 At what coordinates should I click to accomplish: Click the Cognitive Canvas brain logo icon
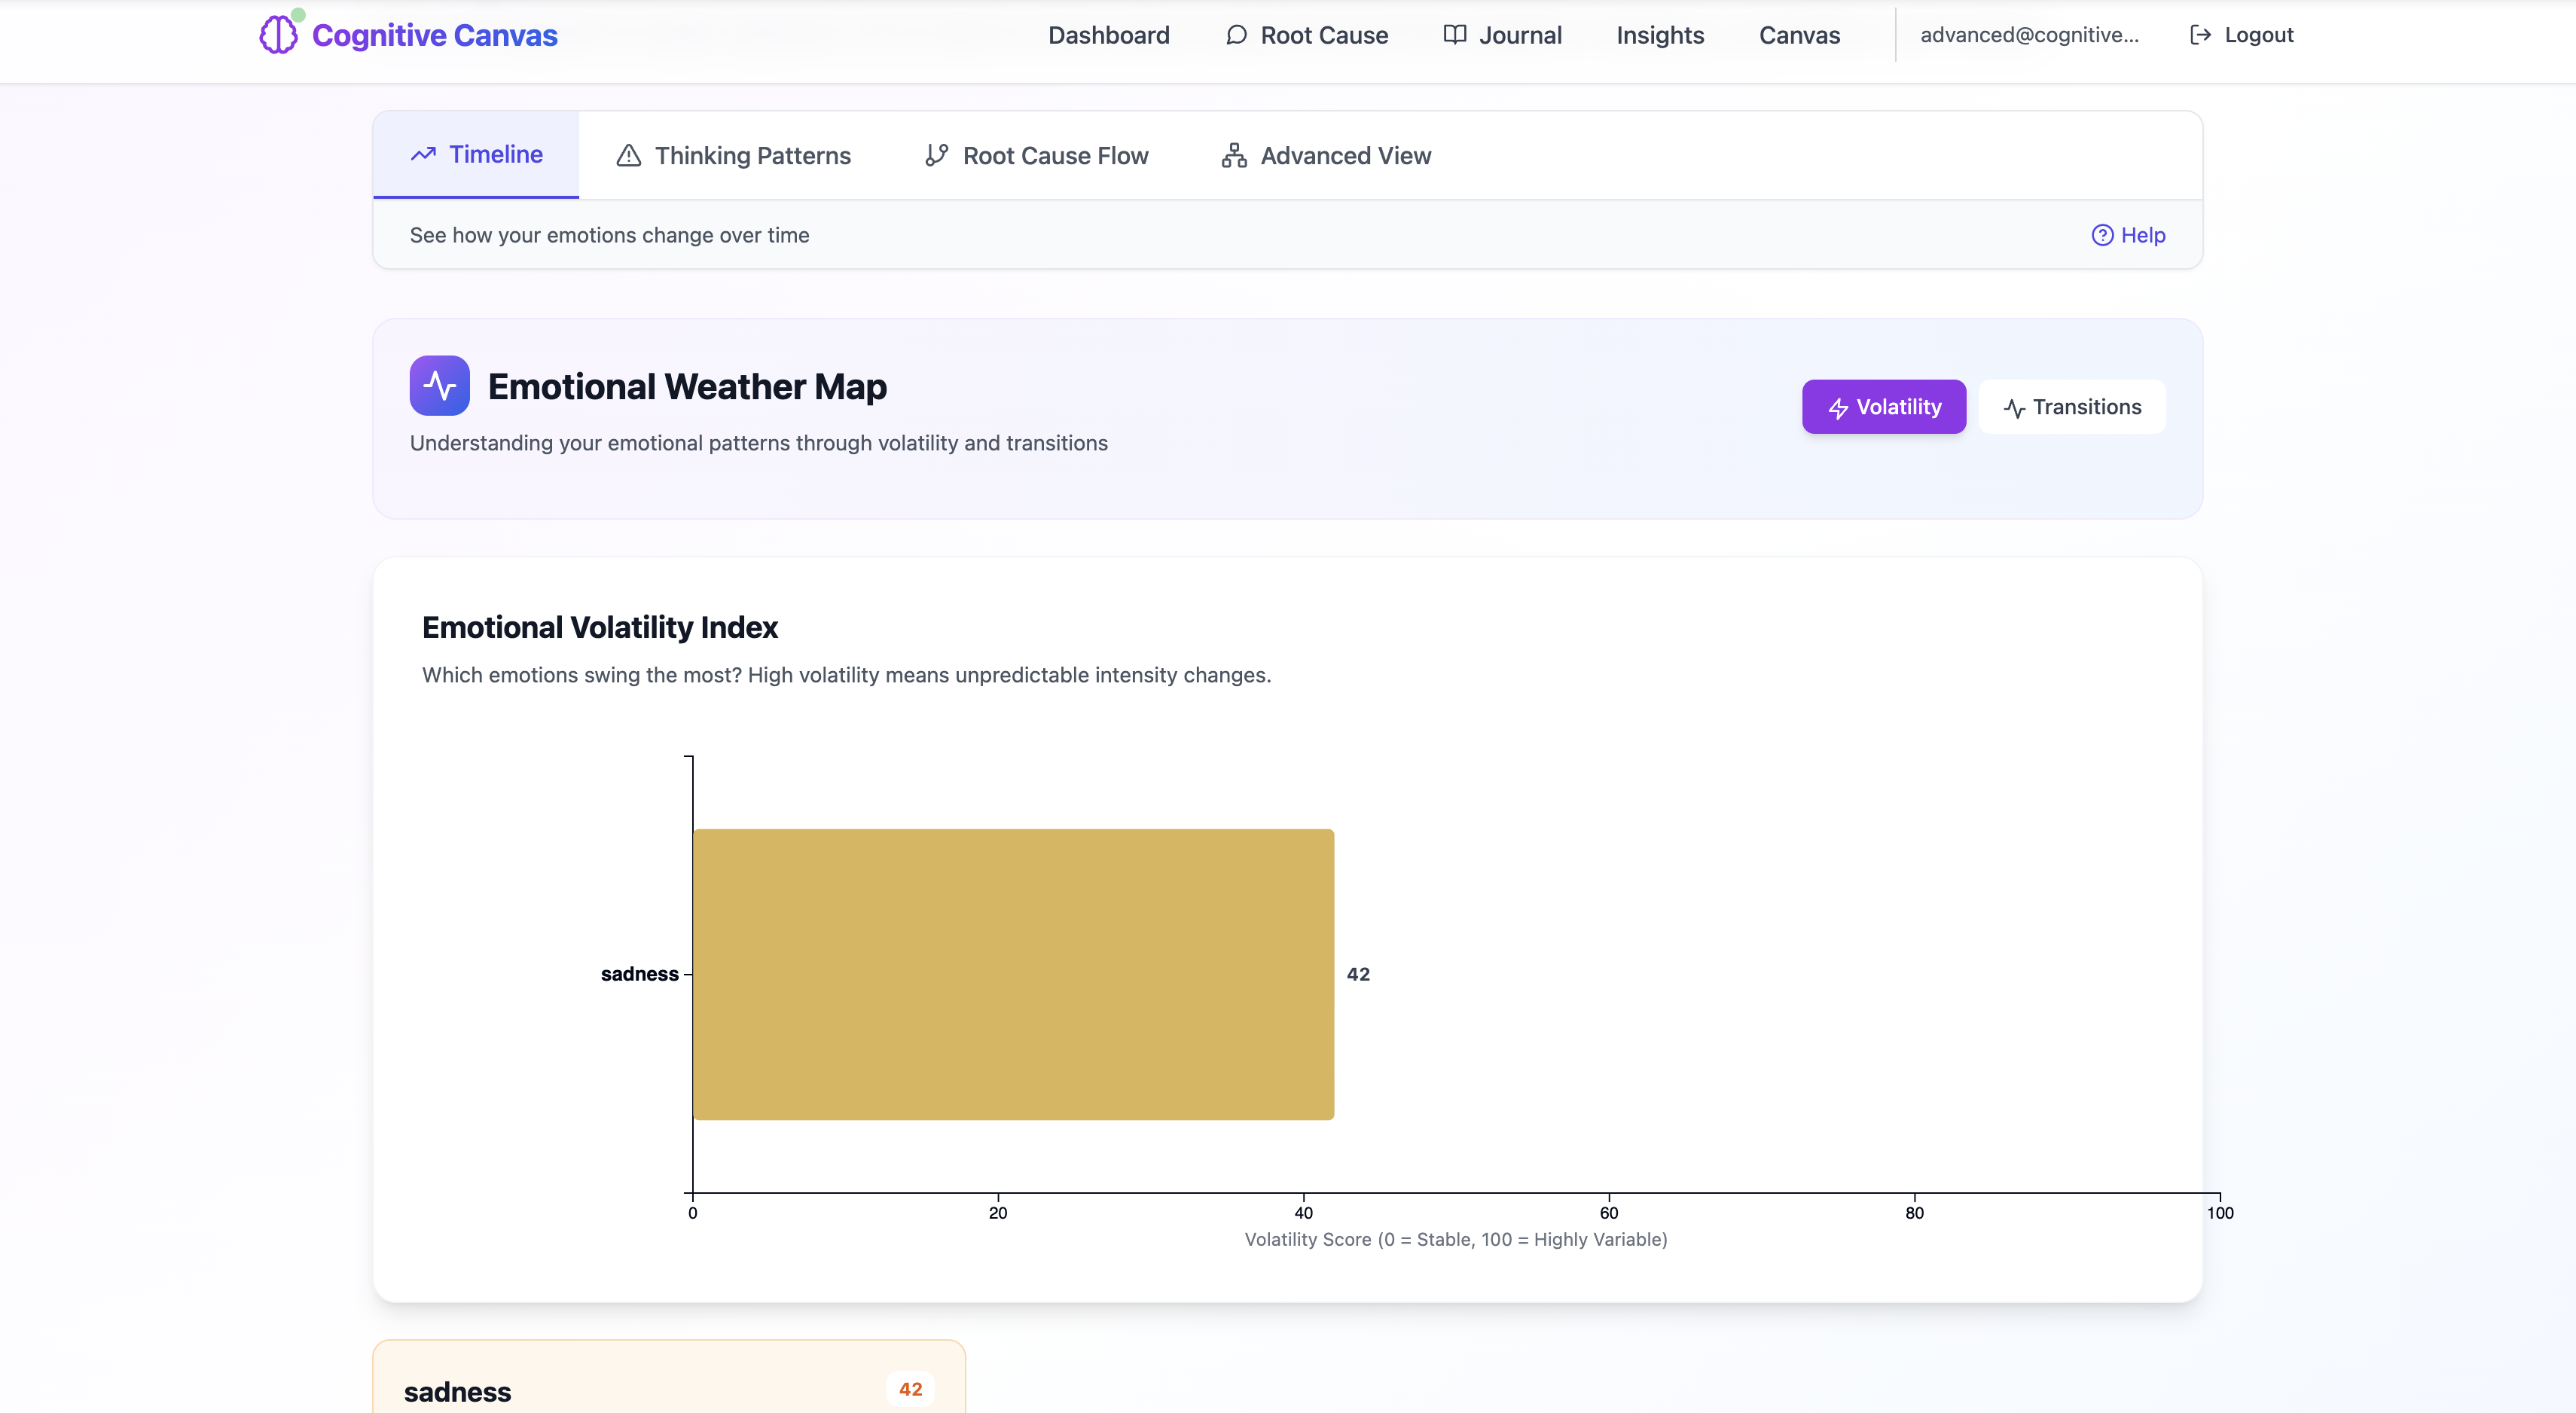(x=278, y=35)
